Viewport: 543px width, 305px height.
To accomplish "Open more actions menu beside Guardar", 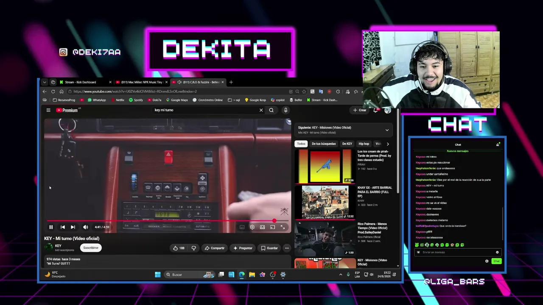I will click(287, 248).
